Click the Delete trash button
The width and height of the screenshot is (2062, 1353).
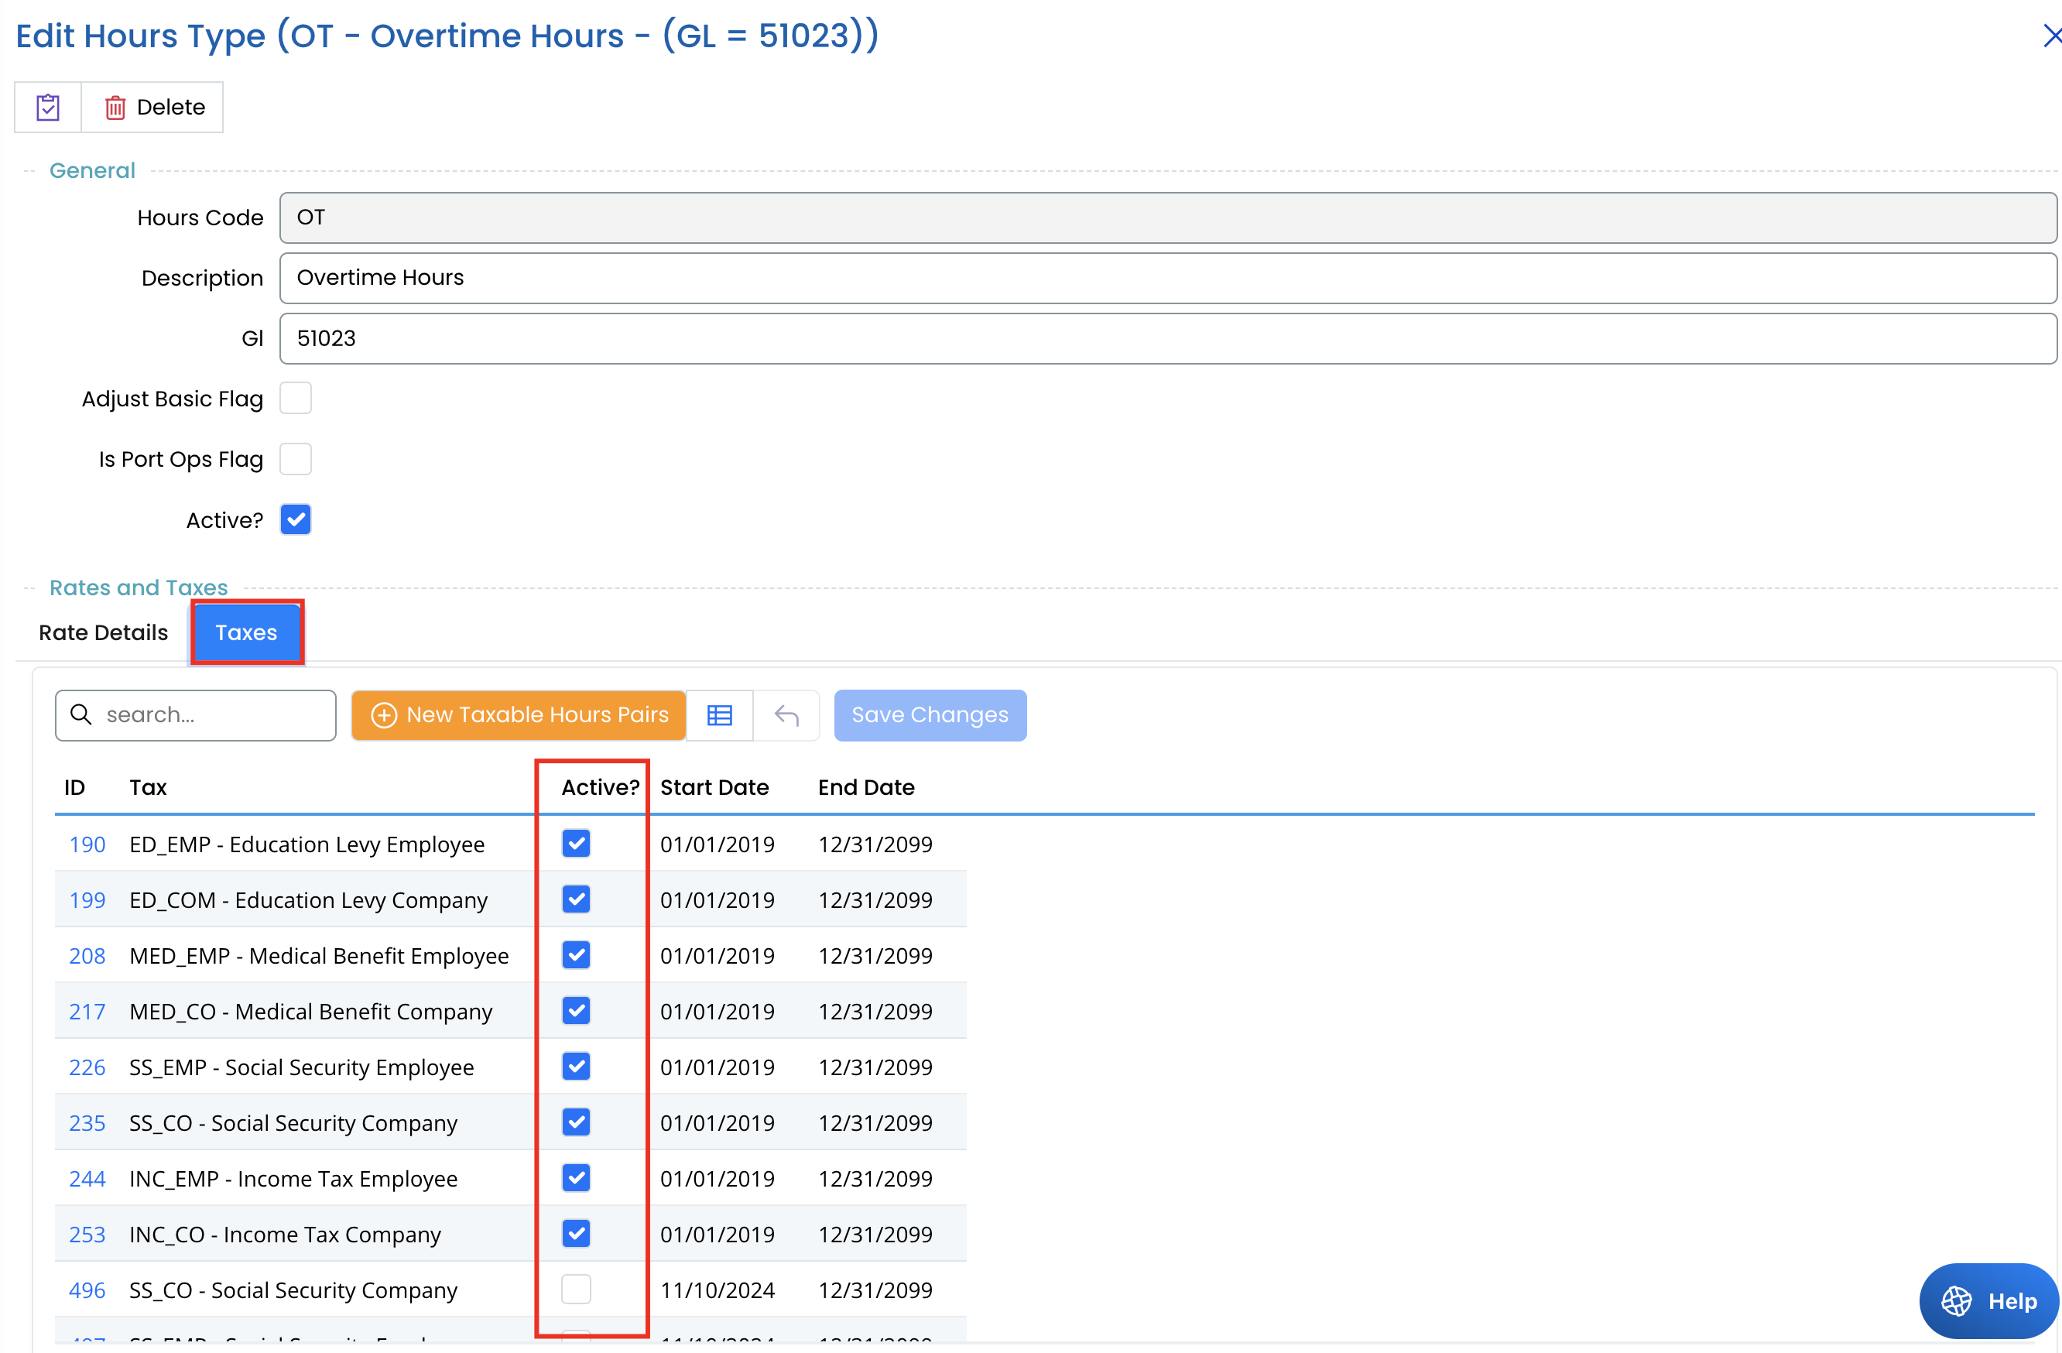tap(154, 108)
